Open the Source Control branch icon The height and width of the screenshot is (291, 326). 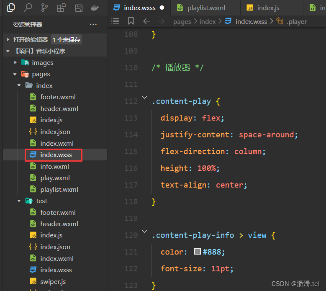pyautogui.click(x=44, y=8)
